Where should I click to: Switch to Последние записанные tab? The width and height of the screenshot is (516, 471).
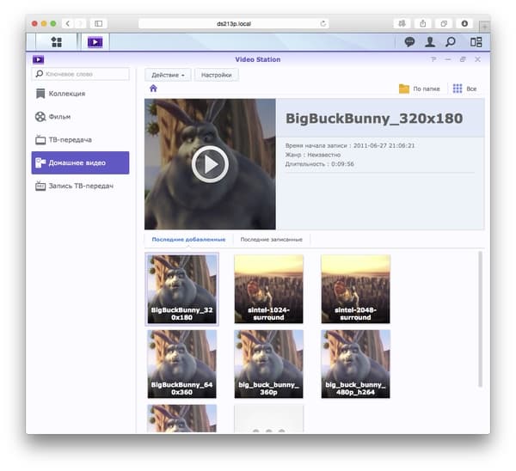point(271,240)
